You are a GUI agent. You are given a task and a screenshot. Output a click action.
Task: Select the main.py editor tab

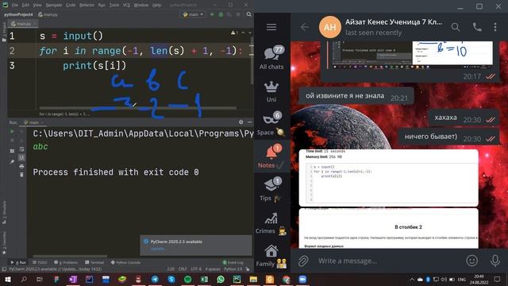(22, 24)
